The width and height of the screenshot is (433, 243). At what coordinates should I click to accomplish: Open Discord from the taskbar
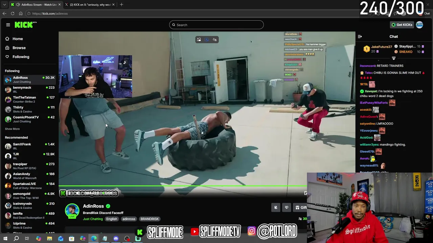tap(116, 239)
